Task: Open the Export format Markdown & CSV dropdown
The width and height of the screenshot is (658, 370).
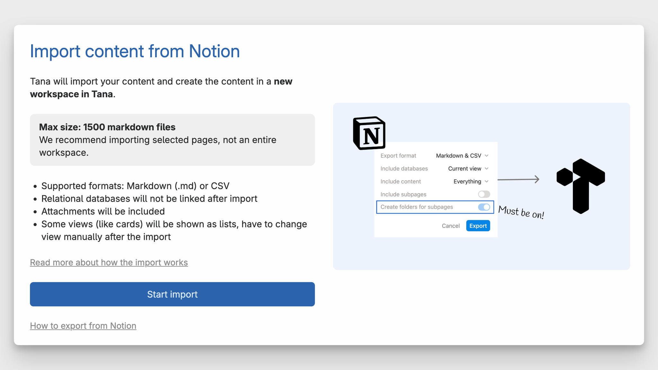Action: [x=462, y=156]
